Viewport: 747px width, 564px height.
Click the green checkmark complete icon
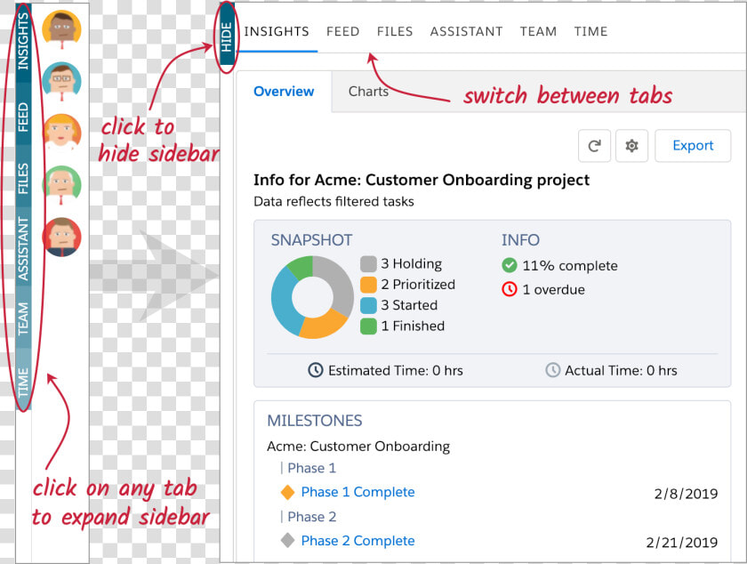[510, 265]
